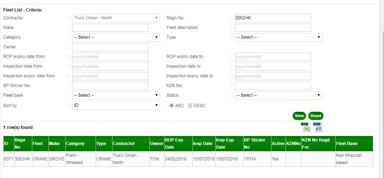This screenshot has width=384, height=178.
Task: Select DESC sort order radio button
Action: click(190, 106)
